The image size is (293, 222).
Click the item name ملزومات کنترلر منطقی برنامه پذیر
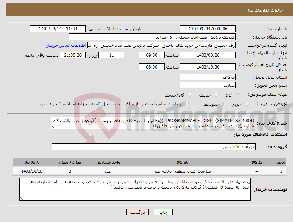pyautogui.click(x=183, y=171)
